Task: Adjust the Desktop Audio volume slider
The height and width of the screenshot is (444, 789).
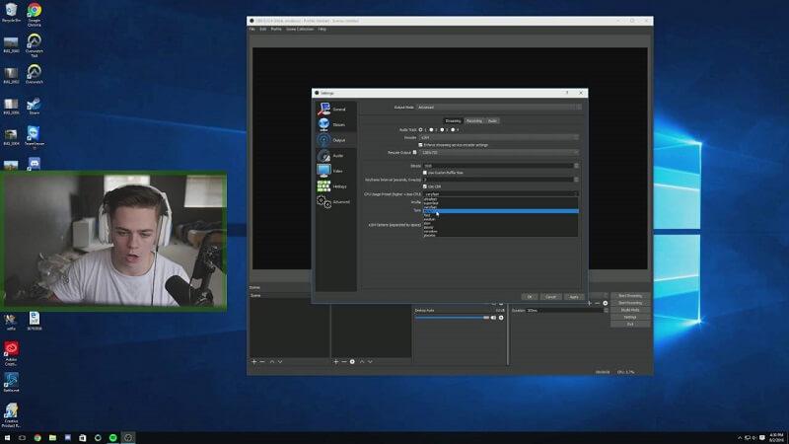Action: point(452,318)
